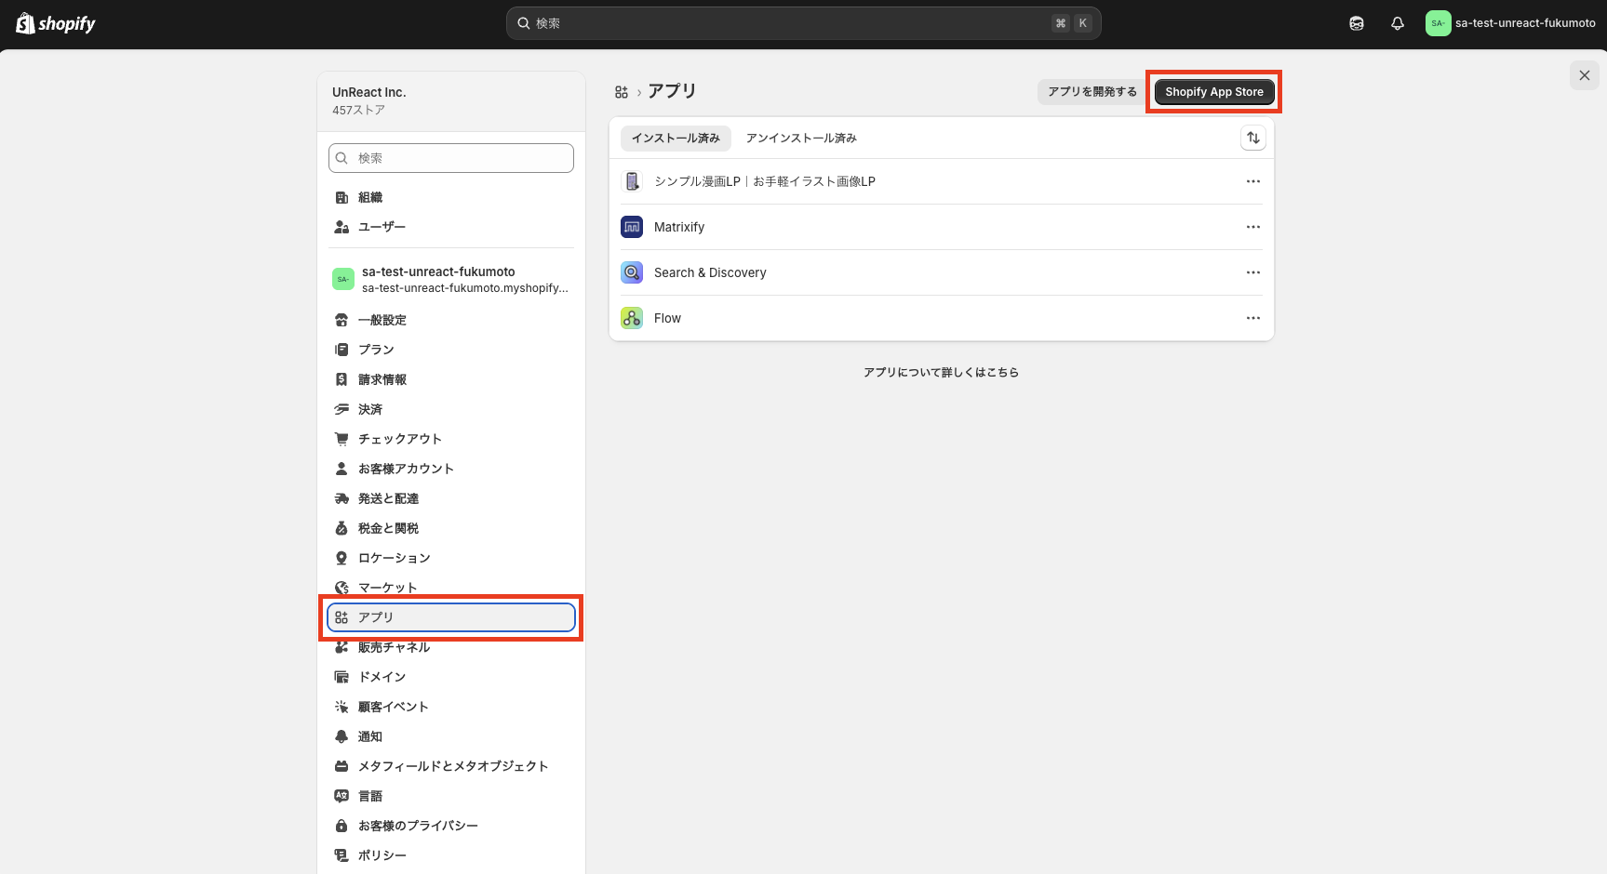Screen dimensions: 1607x874
Task: Open the Matrixify app name
Action: (x=679, y=227)
